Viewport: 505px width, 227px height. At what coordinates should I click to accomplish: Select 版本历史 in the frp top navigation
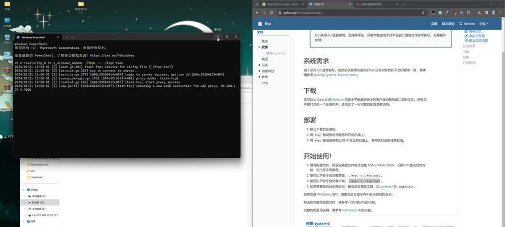pos(448,24)
